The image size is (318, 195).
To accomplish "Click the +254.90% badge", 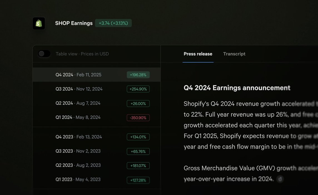I will [x=138, y=89].
